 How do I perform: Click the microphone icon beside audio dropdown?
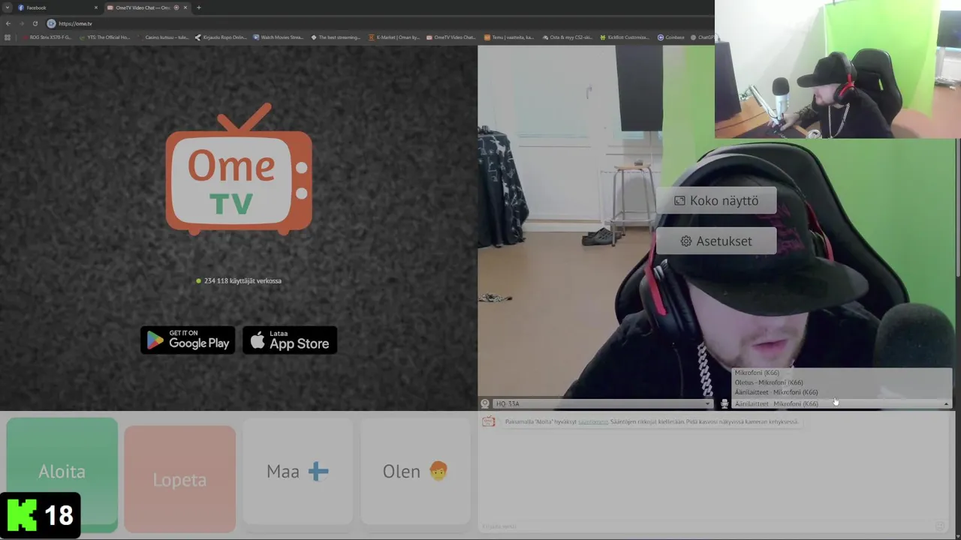[725, 403]
